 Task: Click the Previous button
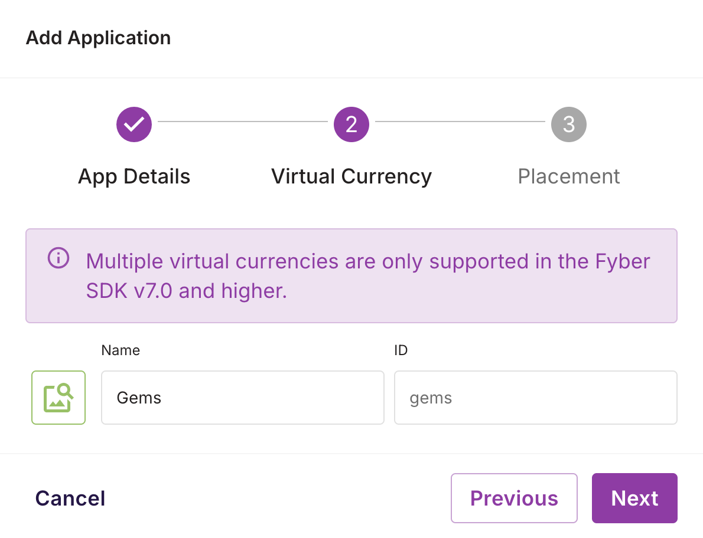(513, 498)
